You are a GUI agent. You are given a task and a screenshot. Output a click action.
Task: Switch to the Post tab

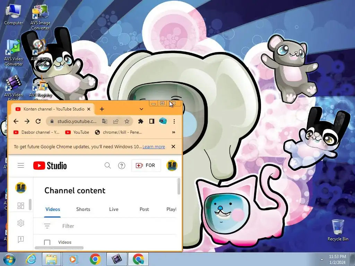point(144,209)
